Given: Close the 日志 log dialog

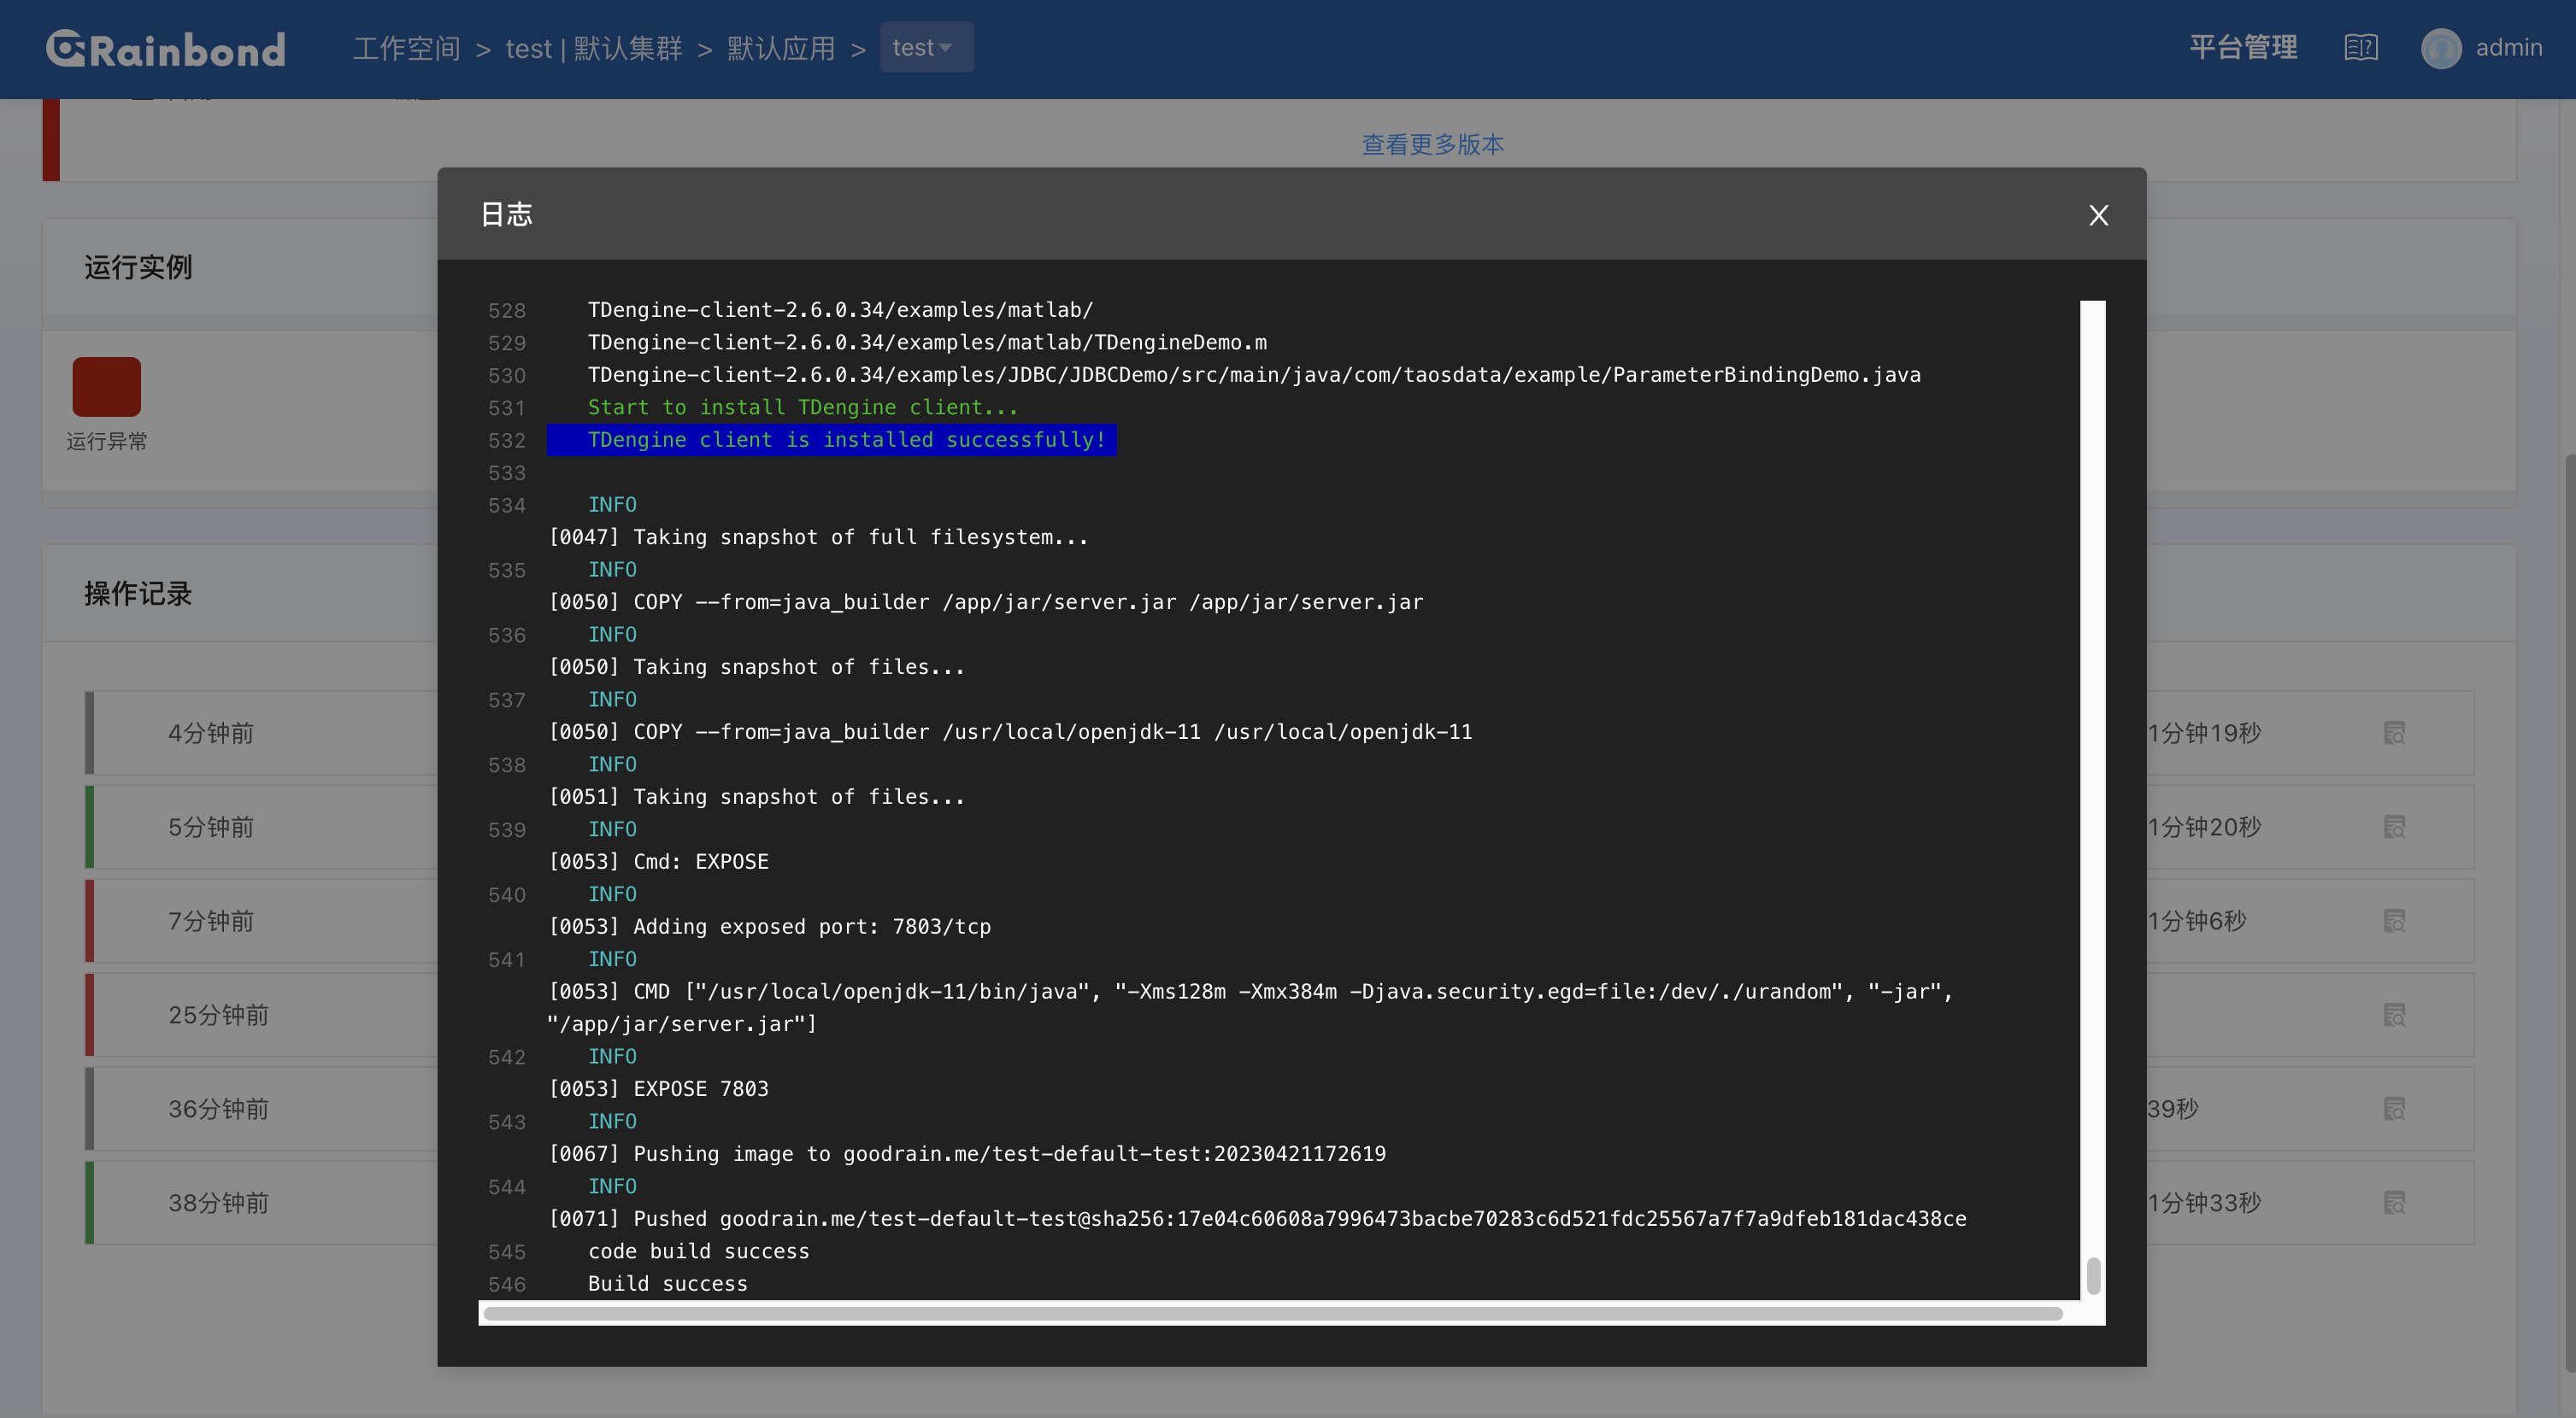Looking at the screenshot, I should coord(2097,215).
